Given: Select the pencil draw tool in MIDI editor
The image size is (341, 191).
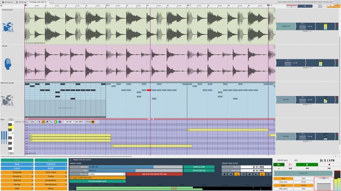Looking at the screenshot, I should (x=43, y=122).
